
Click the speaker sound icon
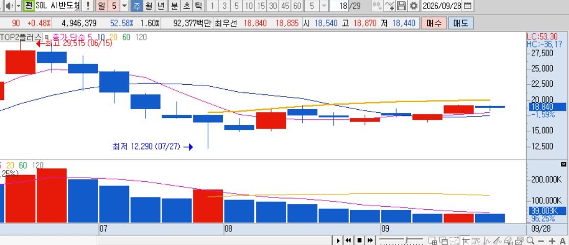tap(10, 6)
